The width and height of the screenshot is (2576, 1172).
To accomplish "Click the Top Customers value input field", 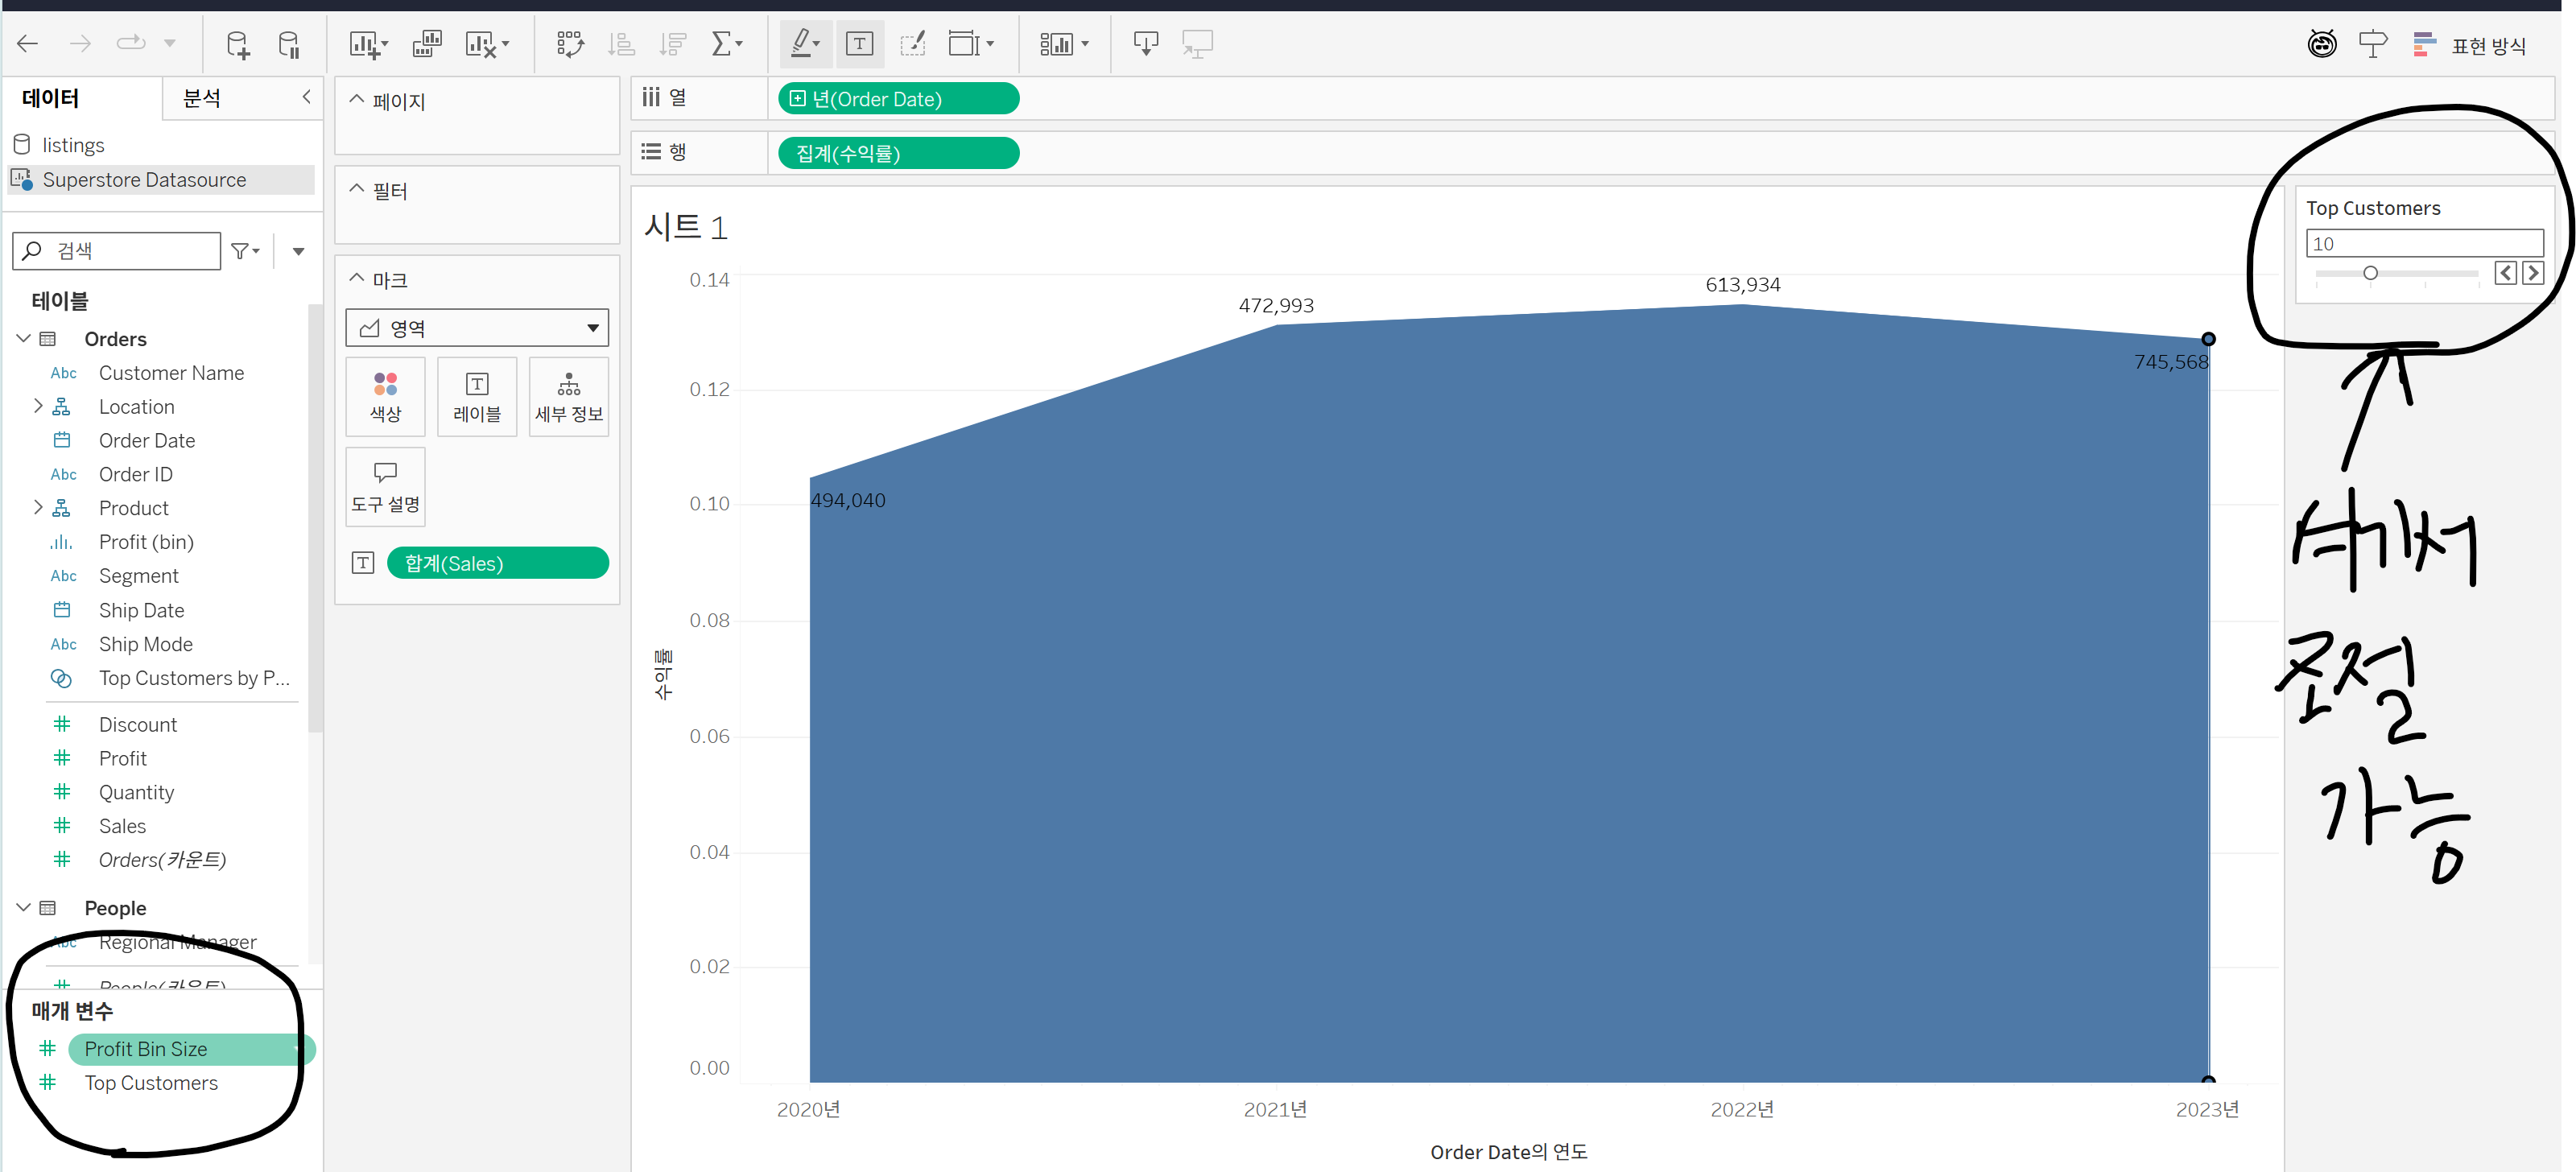I will click(x=2423, y=243).
